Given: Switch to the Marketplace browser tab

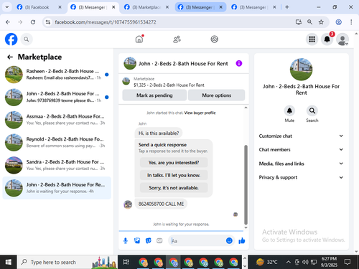Looking at the screenshot, I should [146, 7].
